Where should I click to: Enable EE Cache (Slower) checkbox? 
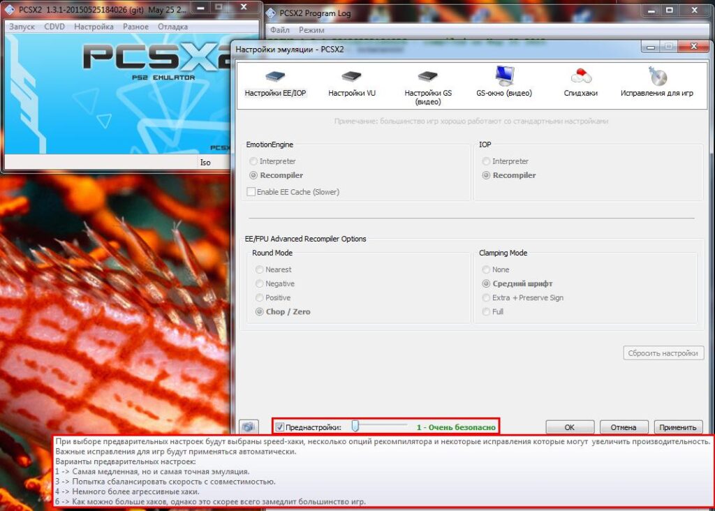click(252, 191)
